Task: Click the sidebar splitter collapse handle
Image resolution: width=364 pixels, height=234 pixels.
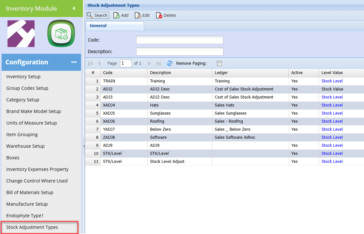Action: tap(84, 146)
